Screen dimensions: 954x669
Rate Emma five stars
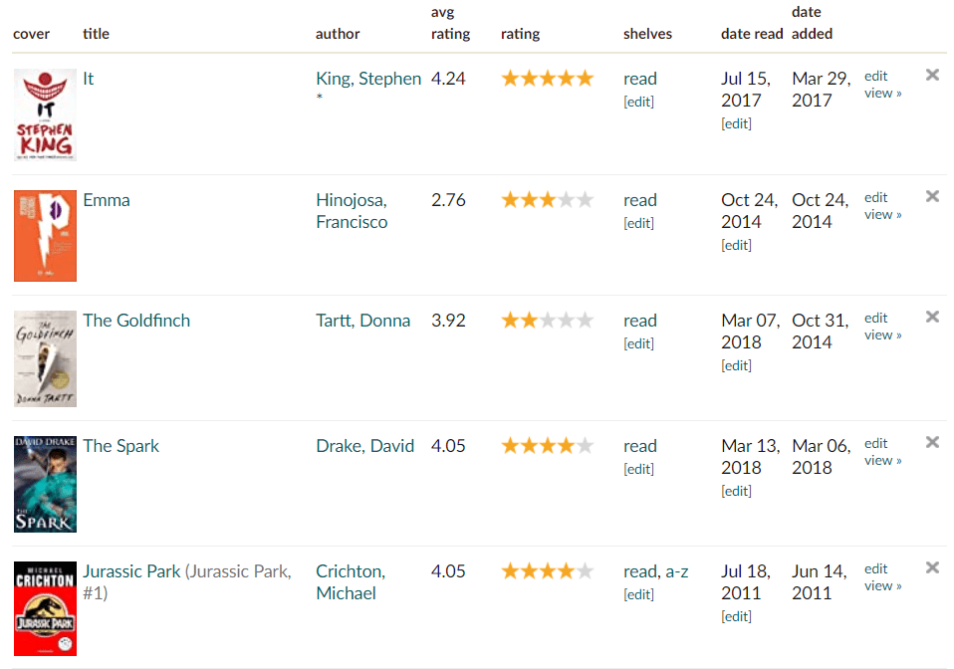pyautogui.click(x=585, y=200)
